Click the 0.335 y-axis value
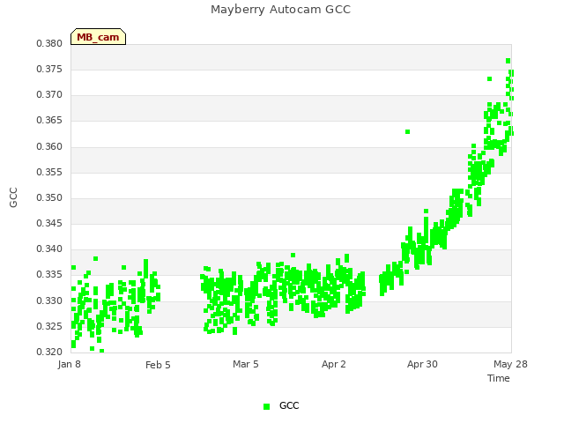Image resolution: width=564 pixels, height=423 pixels. point(49,274)
